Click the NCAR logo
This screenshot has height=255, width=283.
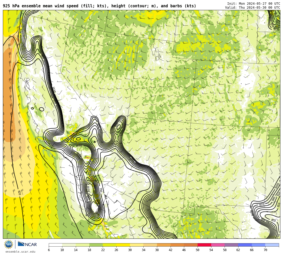(x=27, y=244)
